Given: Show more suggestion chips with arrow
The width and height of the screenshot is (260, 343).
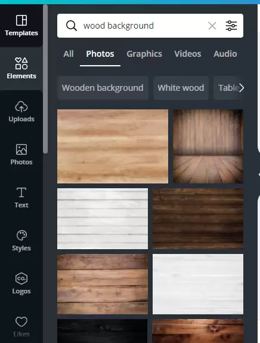Looking at the screenshot, I should click(x=242, y=88).
